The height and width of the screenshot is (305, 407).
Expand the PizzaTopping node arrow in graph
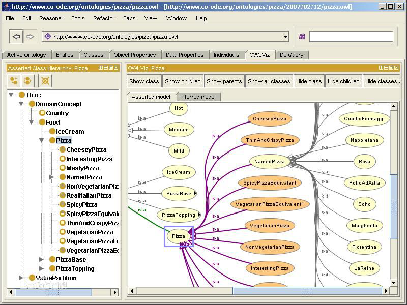pos(199,215)
